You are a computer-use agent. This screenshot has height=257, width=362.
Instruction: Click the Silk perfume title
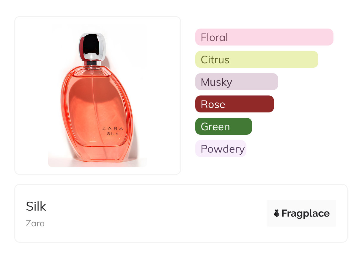pyautogui.click(x=36, y=206)
